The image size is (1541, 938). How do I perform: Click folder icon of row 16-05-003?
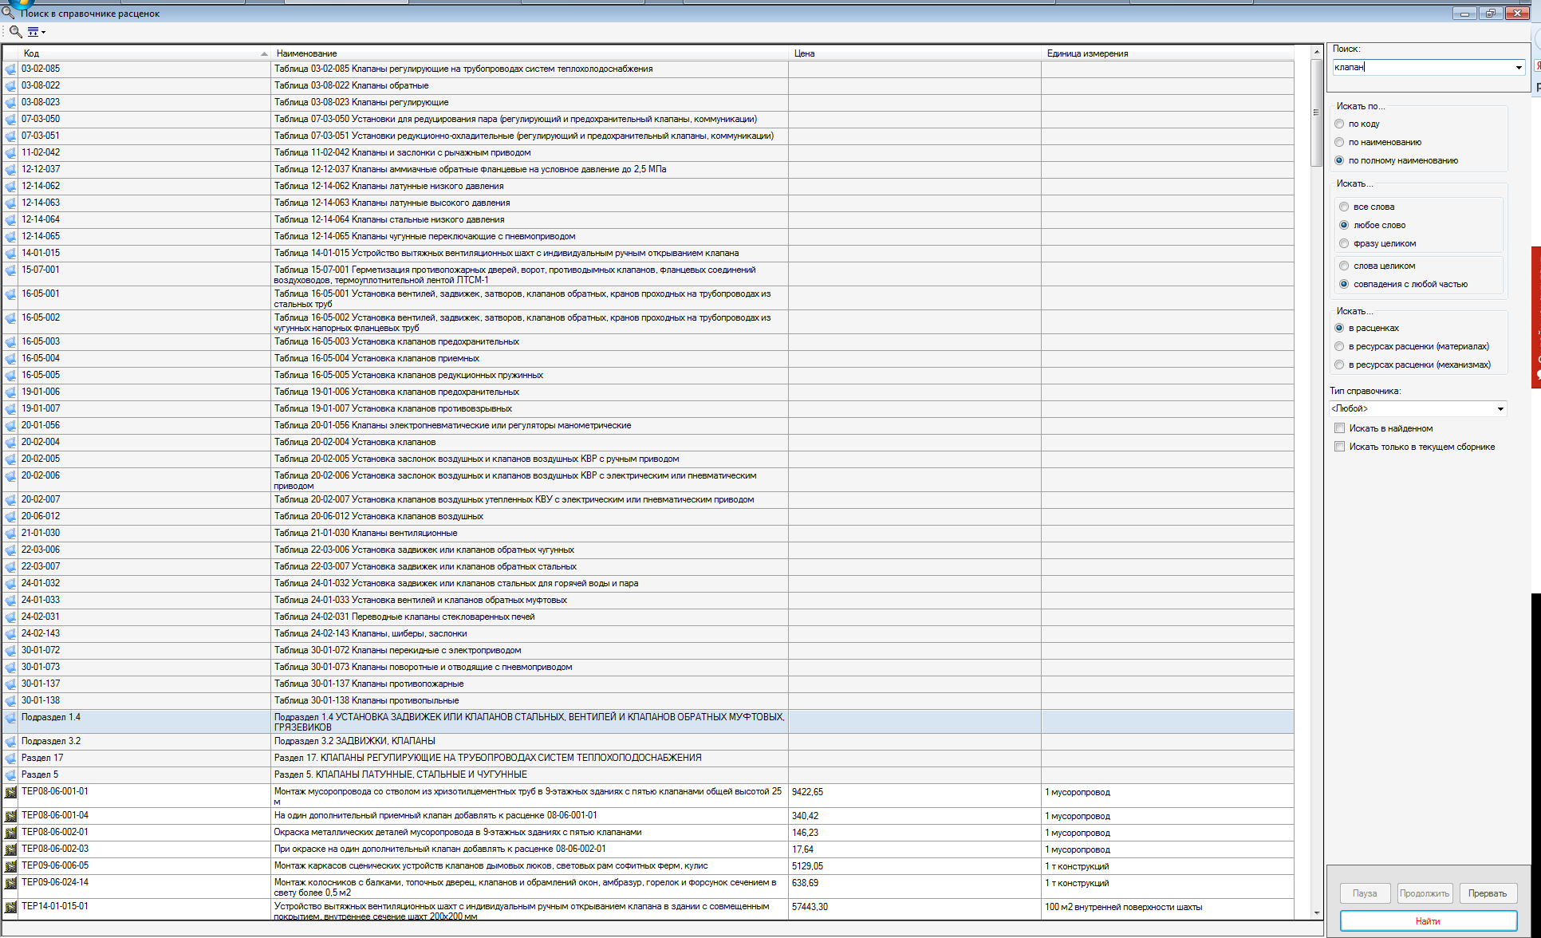10,342
